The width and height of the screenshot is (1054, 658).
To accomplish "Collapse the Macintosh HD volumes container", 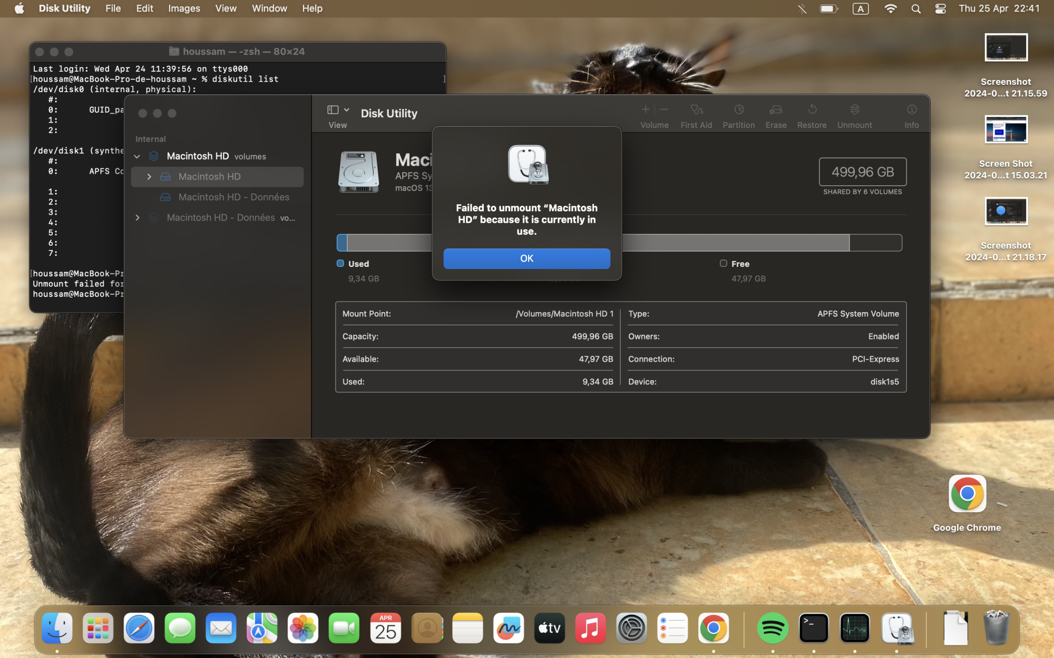I will click(137, 156).
